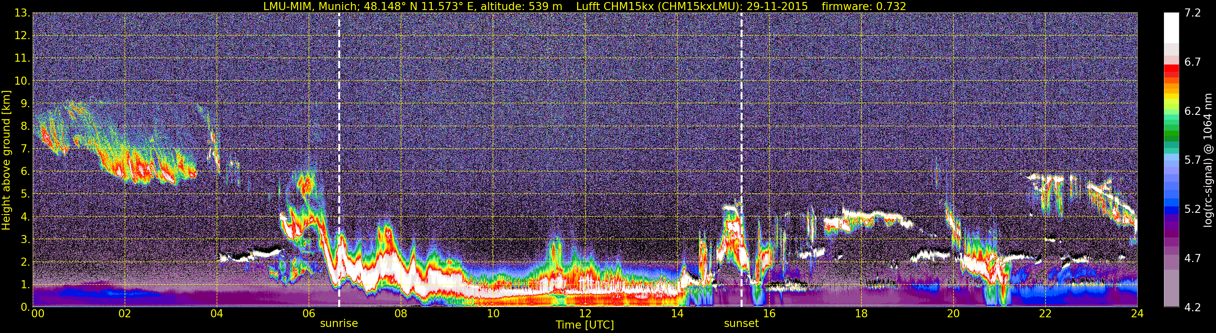The width and height of the screenshot is (1216, 333).
Task: Click time axis tick '06'
Action: [309, 314]
